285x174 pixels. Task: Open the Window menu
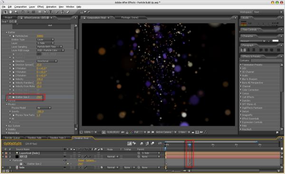(70, 7)
